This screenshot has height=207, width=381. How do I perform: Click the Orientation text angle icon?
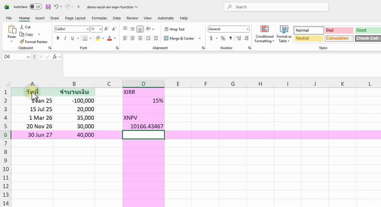[x=148, y=29]
